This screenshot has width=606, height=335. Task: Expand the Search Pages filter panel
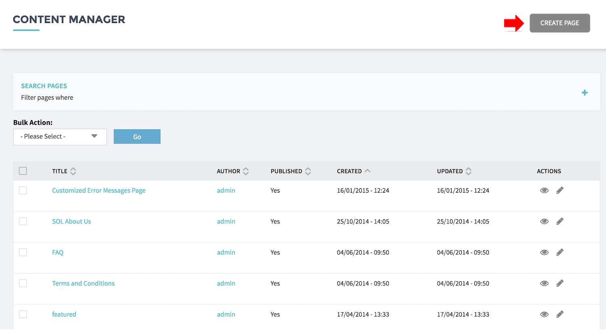584,93
